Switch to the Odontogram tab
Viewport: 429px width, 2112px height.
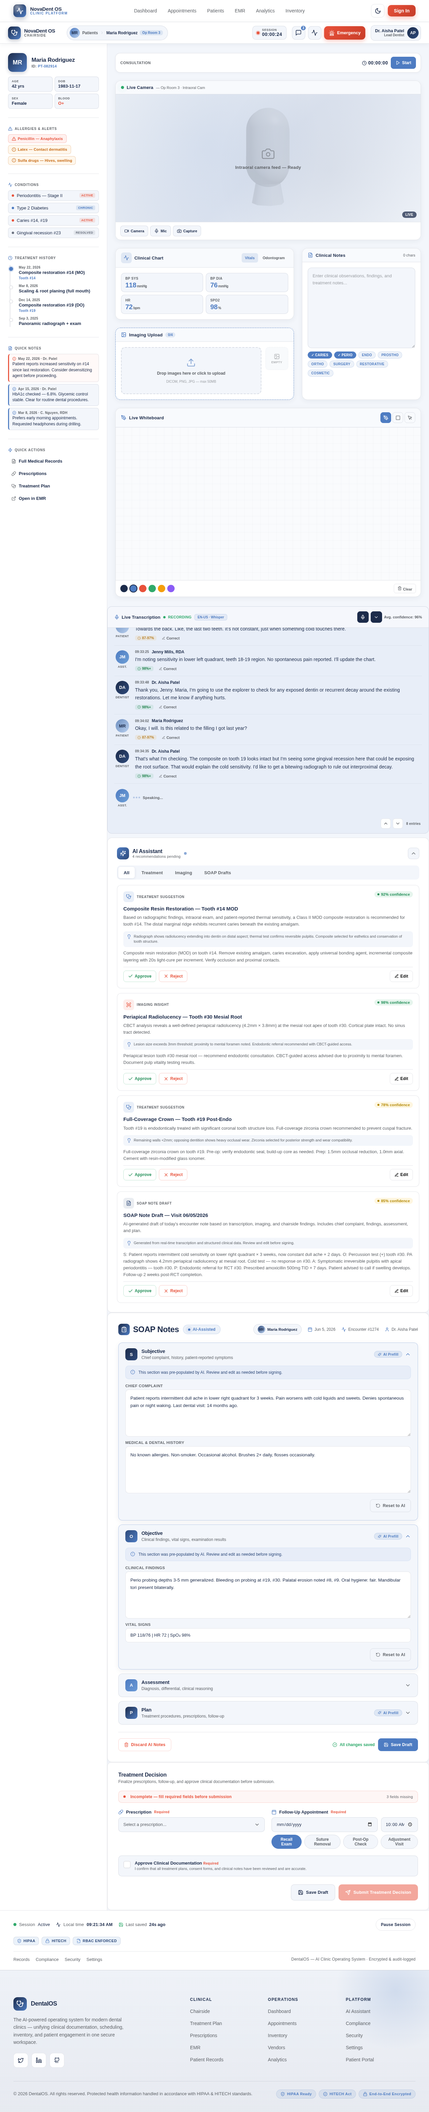coord(273,257)
